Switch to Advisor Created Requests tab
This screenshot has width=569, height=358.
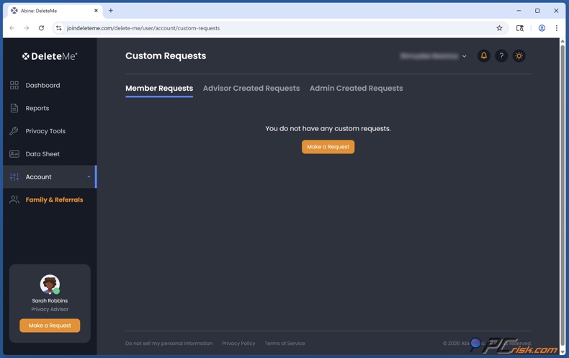[251, 89]
